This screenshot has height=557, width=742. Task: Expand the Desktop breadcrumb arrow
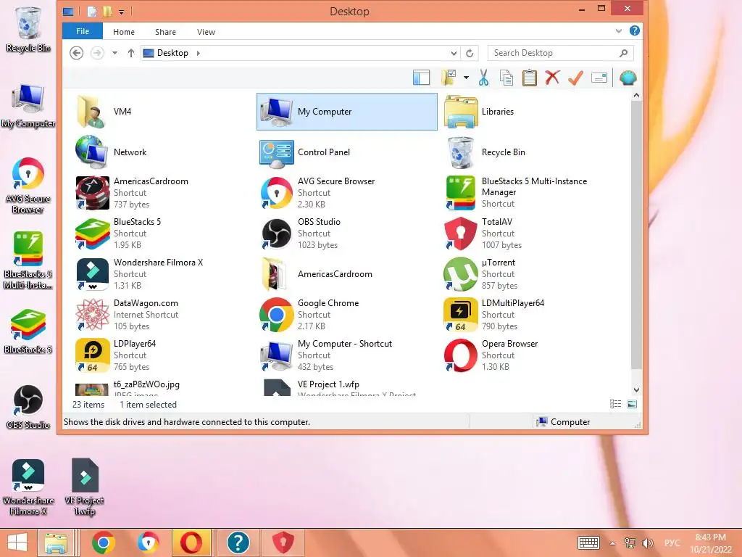199,53
